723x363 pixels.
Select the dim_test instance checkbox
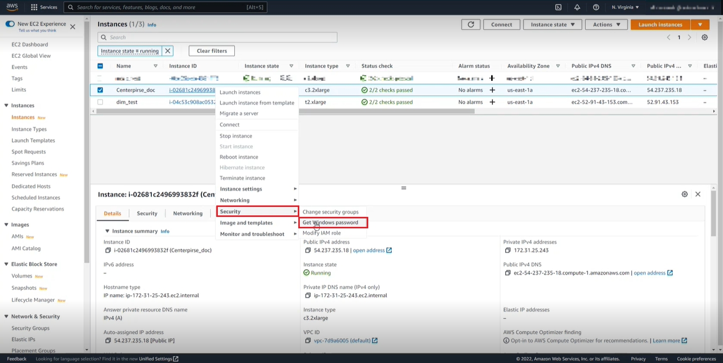point(100,102)
